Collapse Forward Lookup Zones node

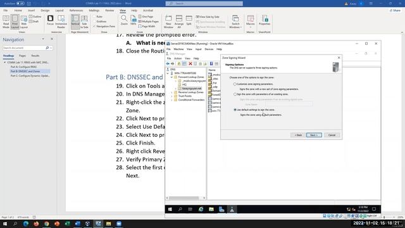pyautogui.click(x=171, y=77)
